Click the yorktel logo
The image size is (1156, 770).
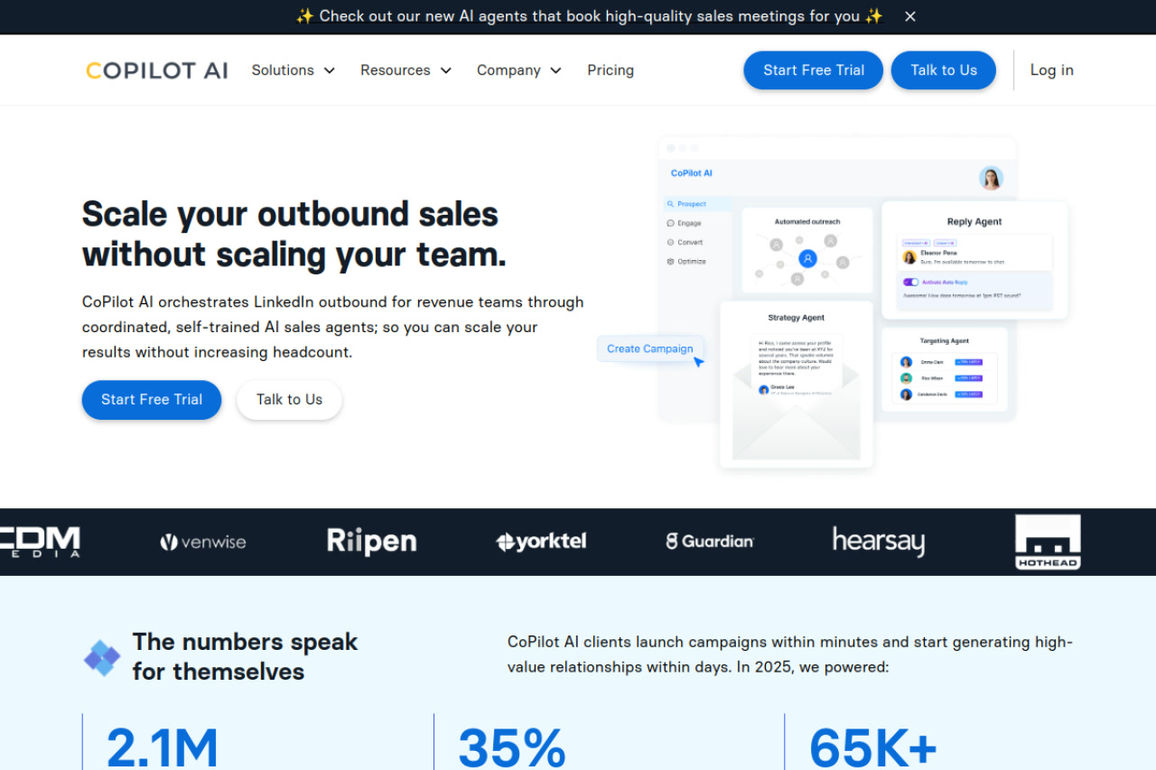tap(541, 542)
